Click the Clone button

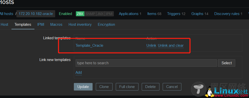(104, 87)
